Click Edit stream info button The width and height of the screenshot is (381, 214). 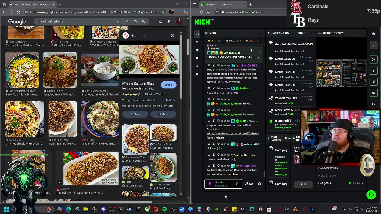tap(303, 185)
